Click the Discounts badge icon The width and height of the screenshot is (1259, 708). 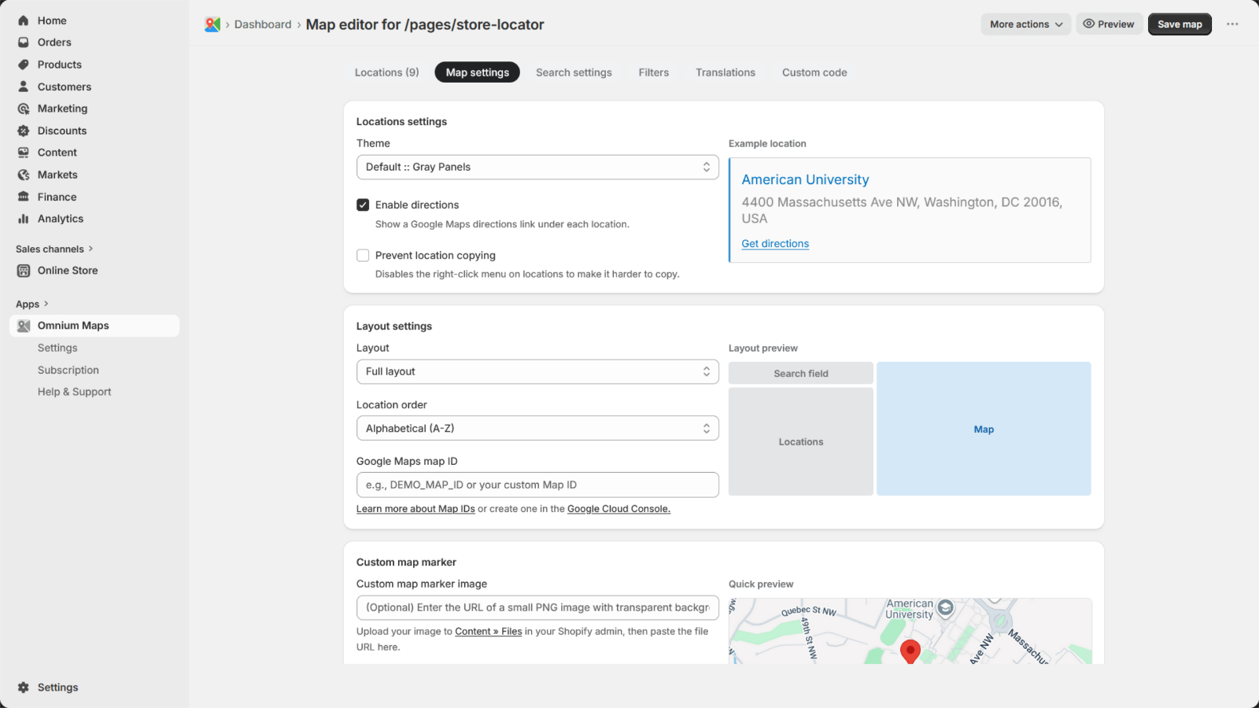coord(24,131)
